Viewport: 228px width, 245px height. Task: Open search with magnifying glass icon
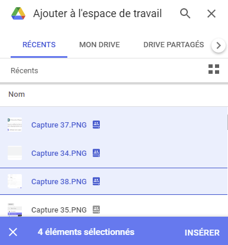coord(185,14)
